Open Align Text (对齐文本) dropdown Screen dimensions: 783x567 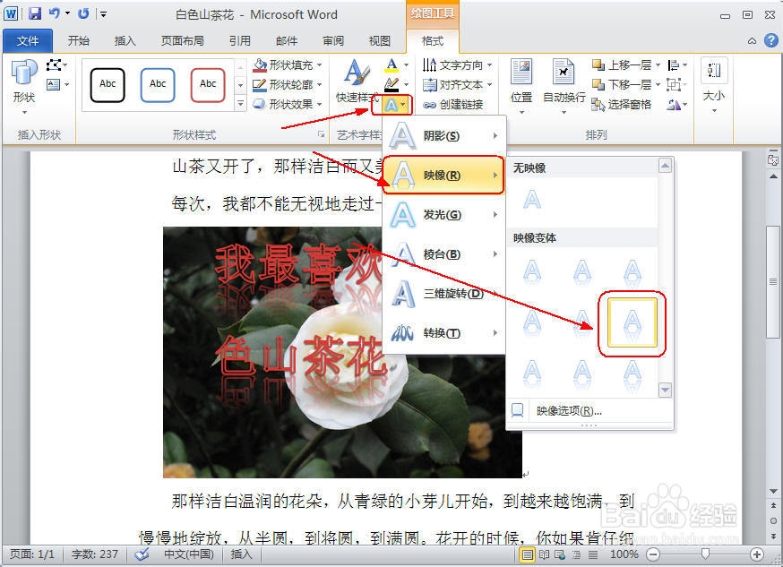click(x=458, y=85)
